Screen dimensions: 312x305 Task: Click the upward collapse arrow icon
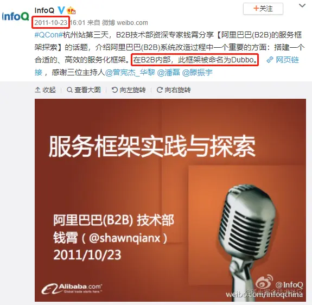click(37, 90)
